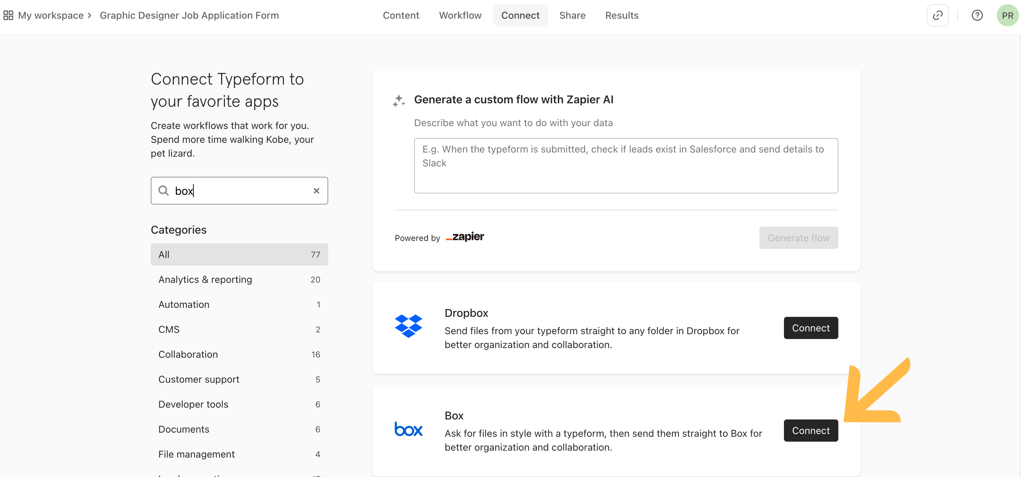Viewport: 1021px width, 477px height.
Task: Select the Customer support category
Action: point(239,380)
